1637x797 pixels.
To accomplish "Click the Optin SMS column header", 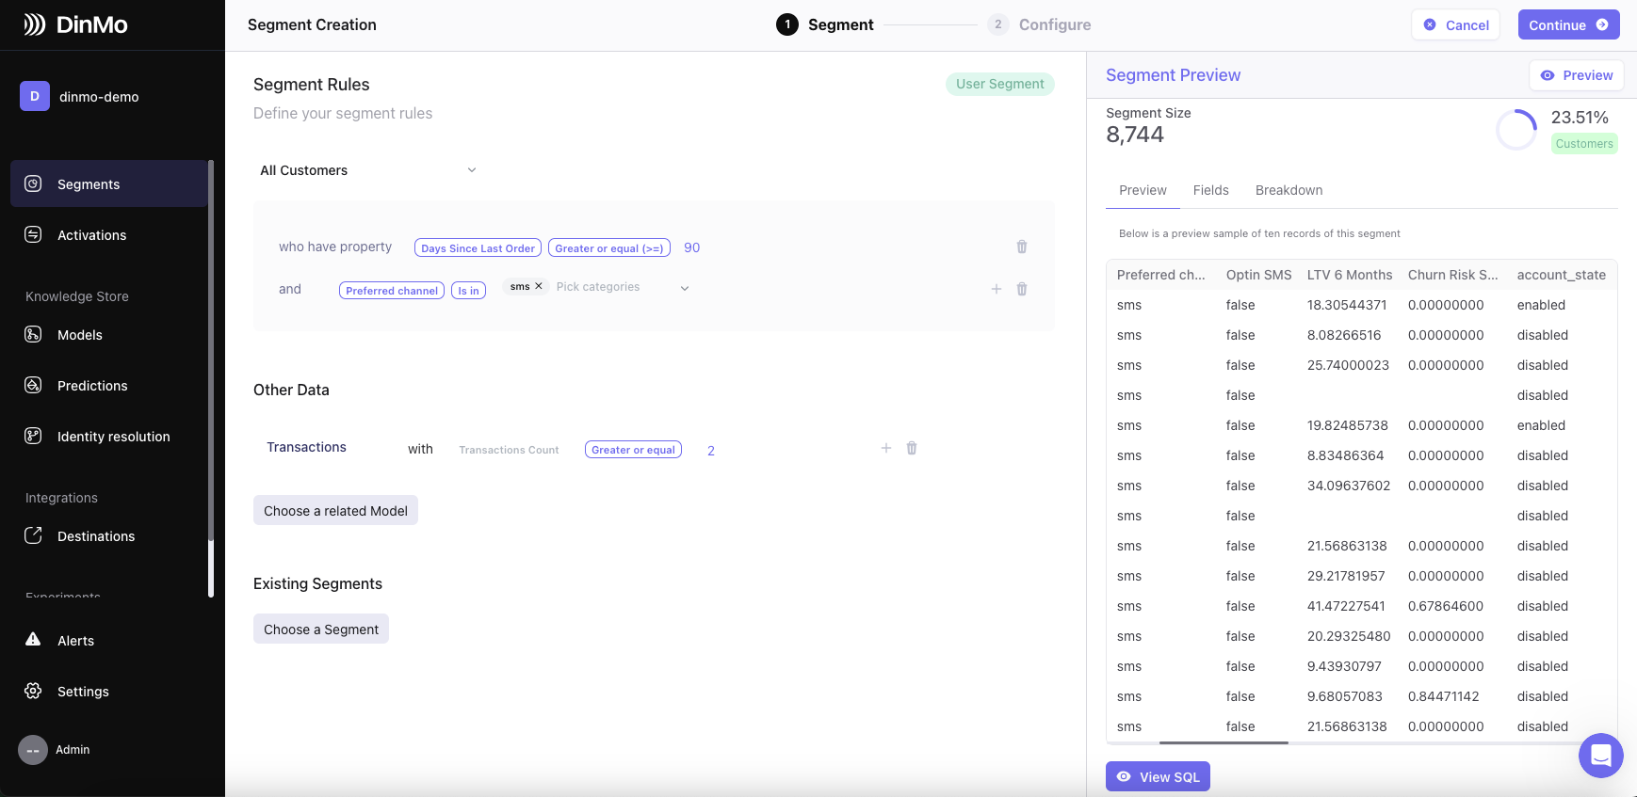I will click(1258, 275).
